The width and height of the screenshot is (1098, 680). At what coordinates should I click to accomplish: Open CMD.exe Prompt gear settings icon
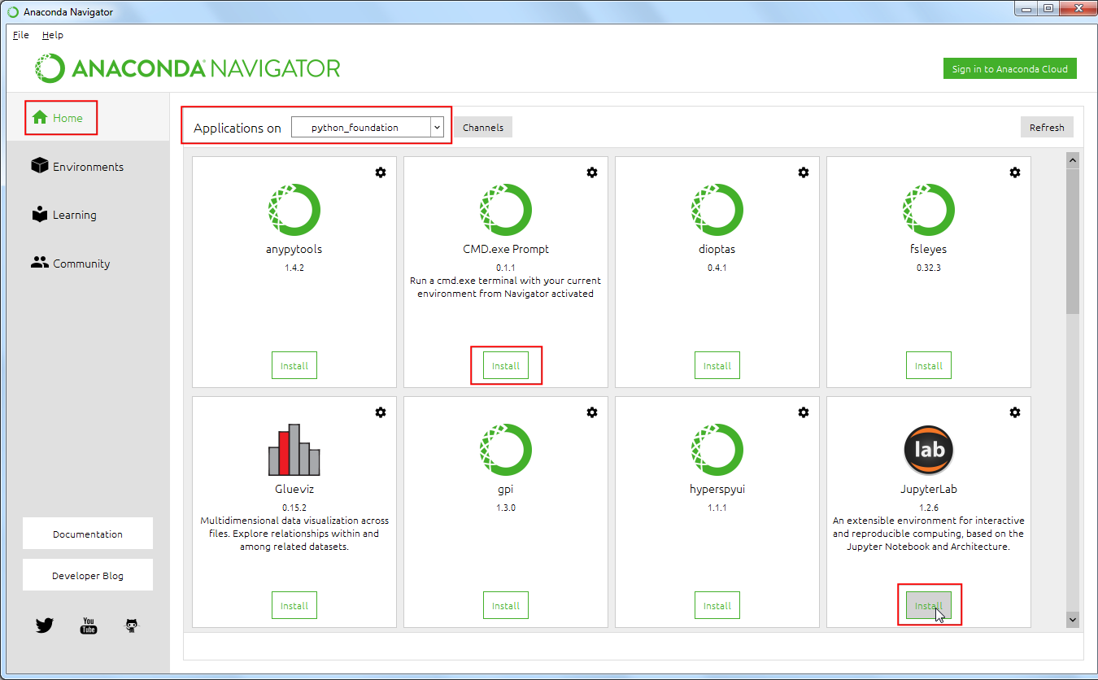tap(592, 172)
